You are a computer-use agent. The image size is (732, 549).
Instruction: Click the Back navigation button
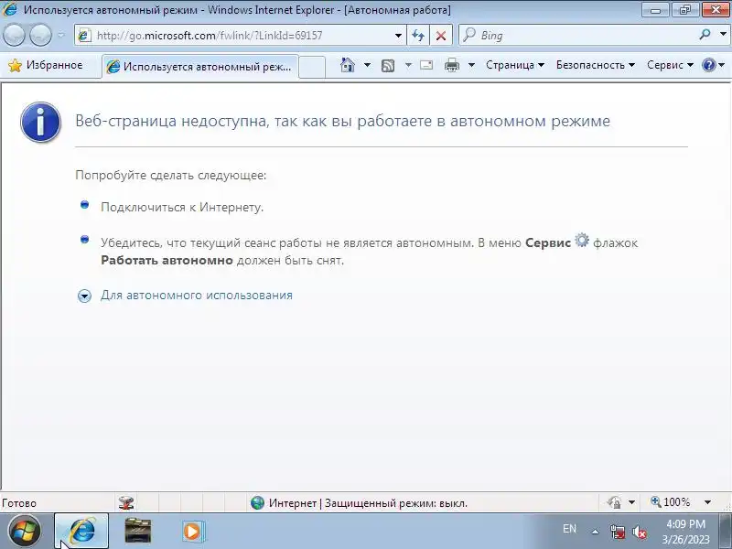pos(14,35)
